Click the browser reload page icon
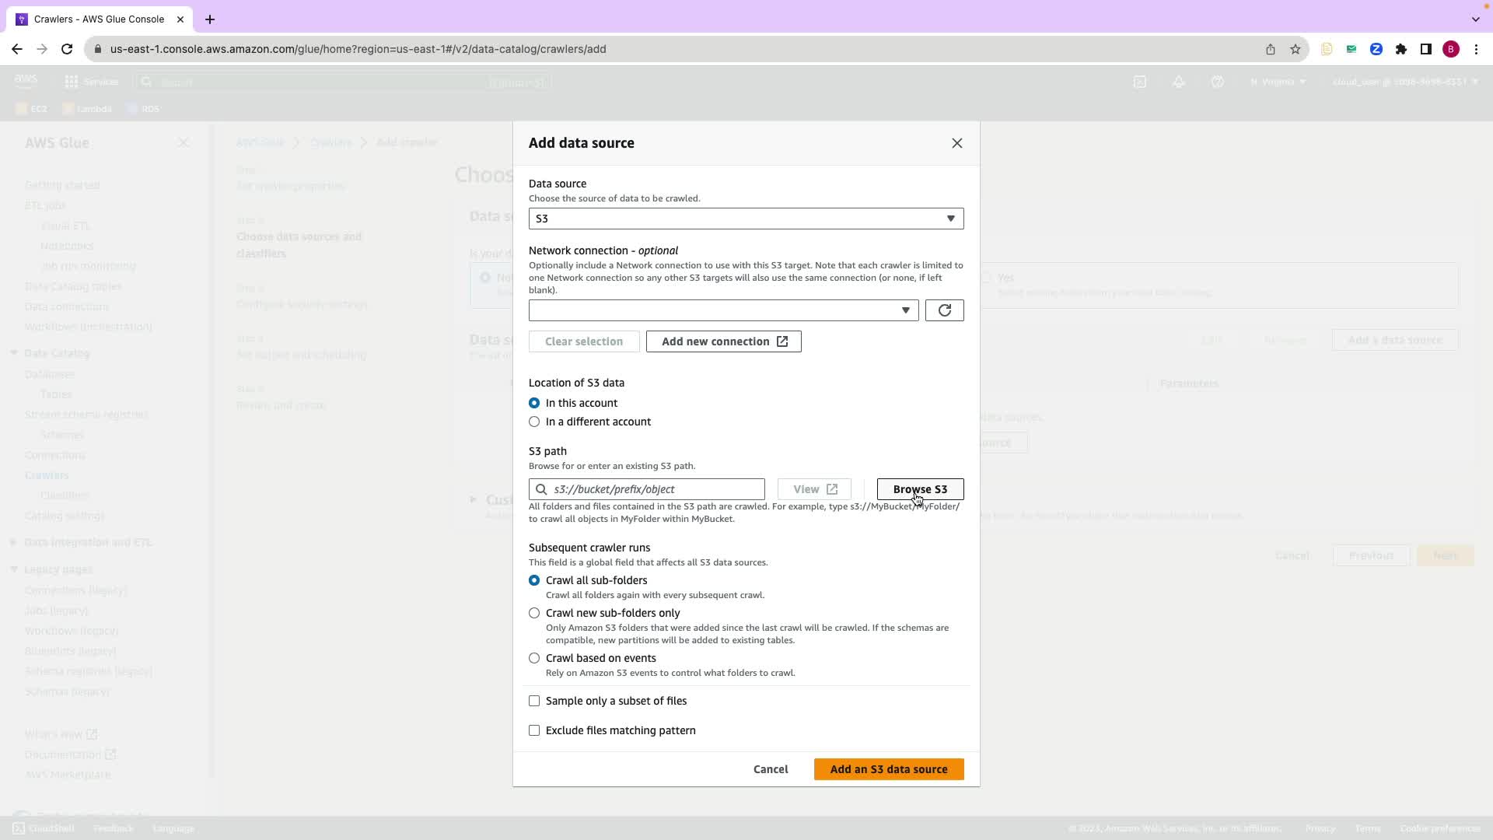The height and width of the screenshot is (840, 1493). tap(67, 49)
